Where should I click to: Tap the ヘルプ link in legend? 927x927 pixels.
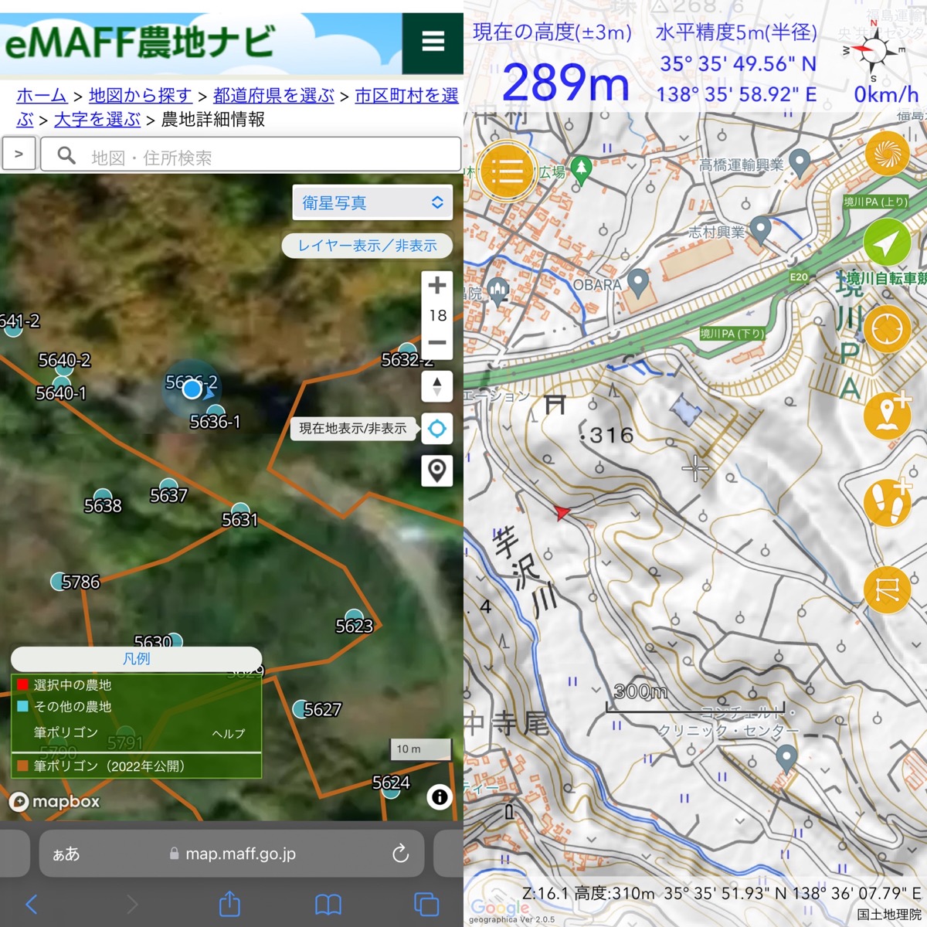229,733
